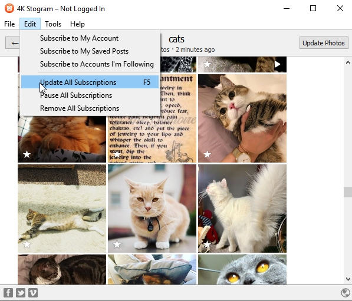Open the Twitter share icon
Viewport: 352px width, 301px height.
(x=21, y=293)
